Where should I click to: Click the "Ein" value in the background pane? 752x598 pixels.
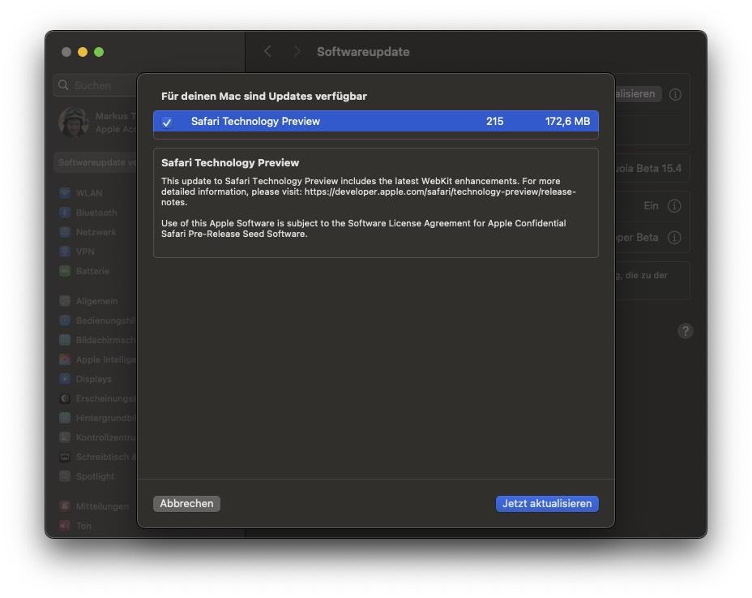click(x=651, y=205)
